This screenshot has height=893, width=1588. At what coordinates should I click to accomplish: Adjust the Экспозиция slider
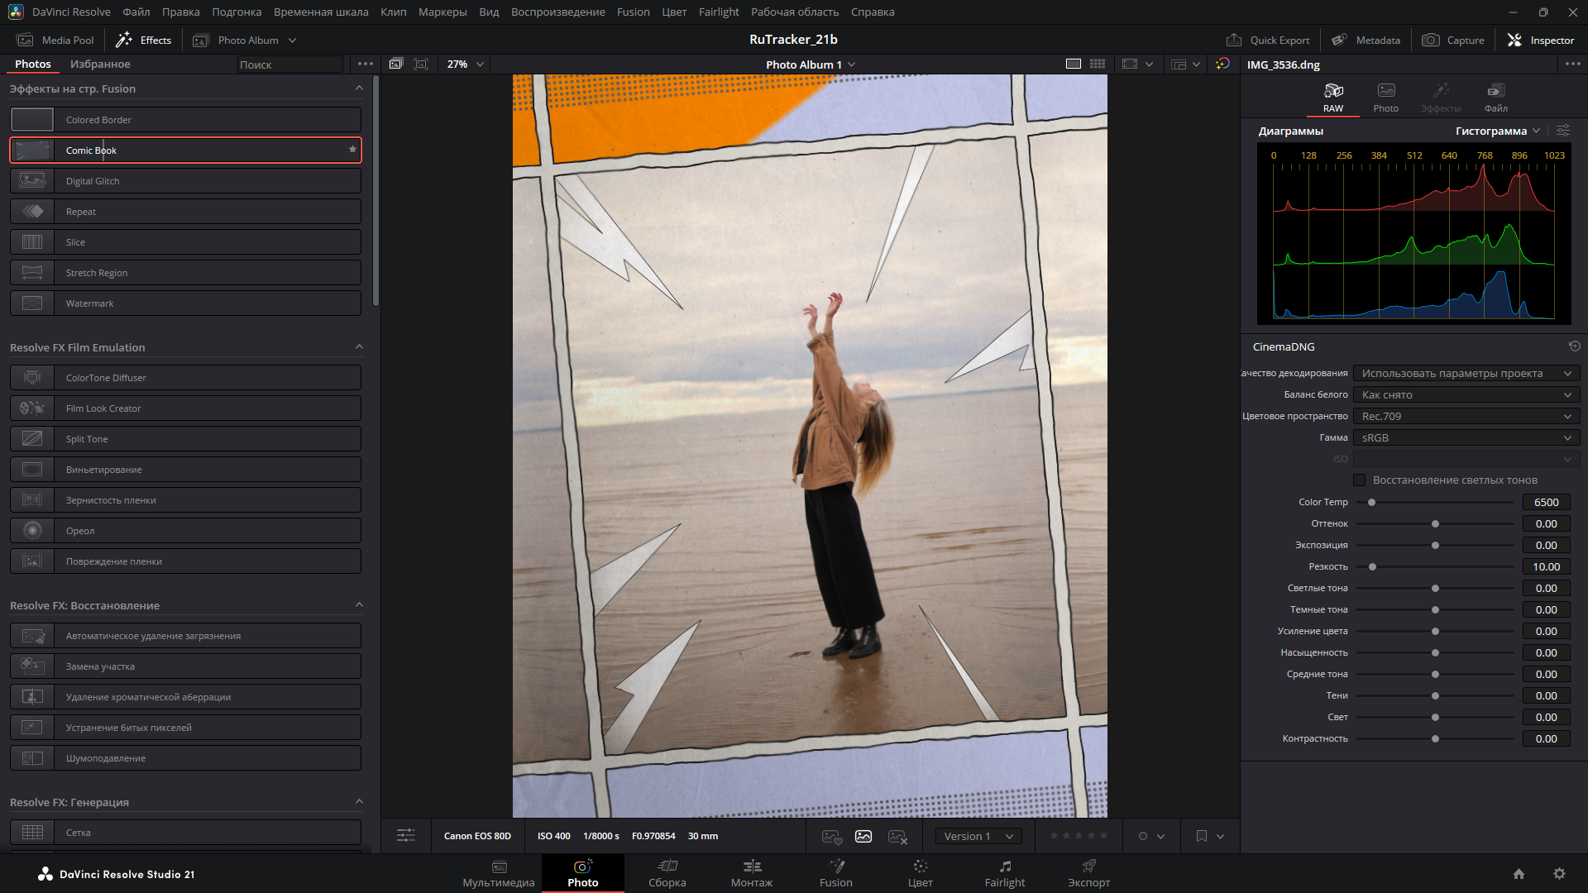(1435, 545)
